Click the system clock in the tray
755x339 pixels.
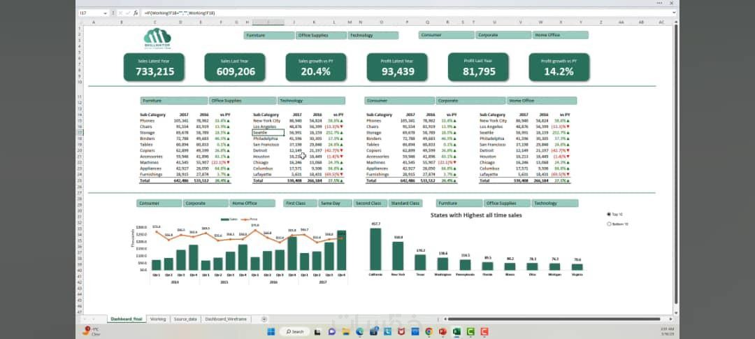click(668, 331)
